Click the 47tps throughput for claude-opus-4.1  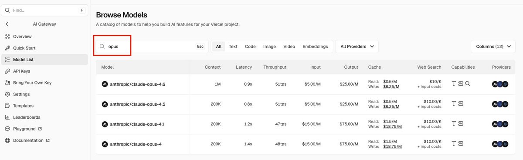[281, 124]
